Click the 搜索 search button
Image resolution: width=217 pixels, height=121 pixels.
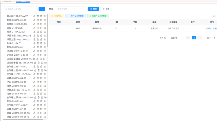point(93,9)
